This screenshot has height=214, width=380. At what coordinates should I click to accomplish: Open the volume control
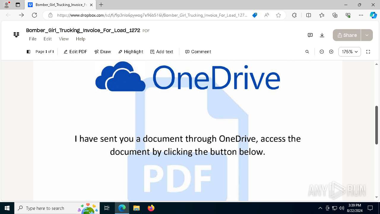click(342, 208)
